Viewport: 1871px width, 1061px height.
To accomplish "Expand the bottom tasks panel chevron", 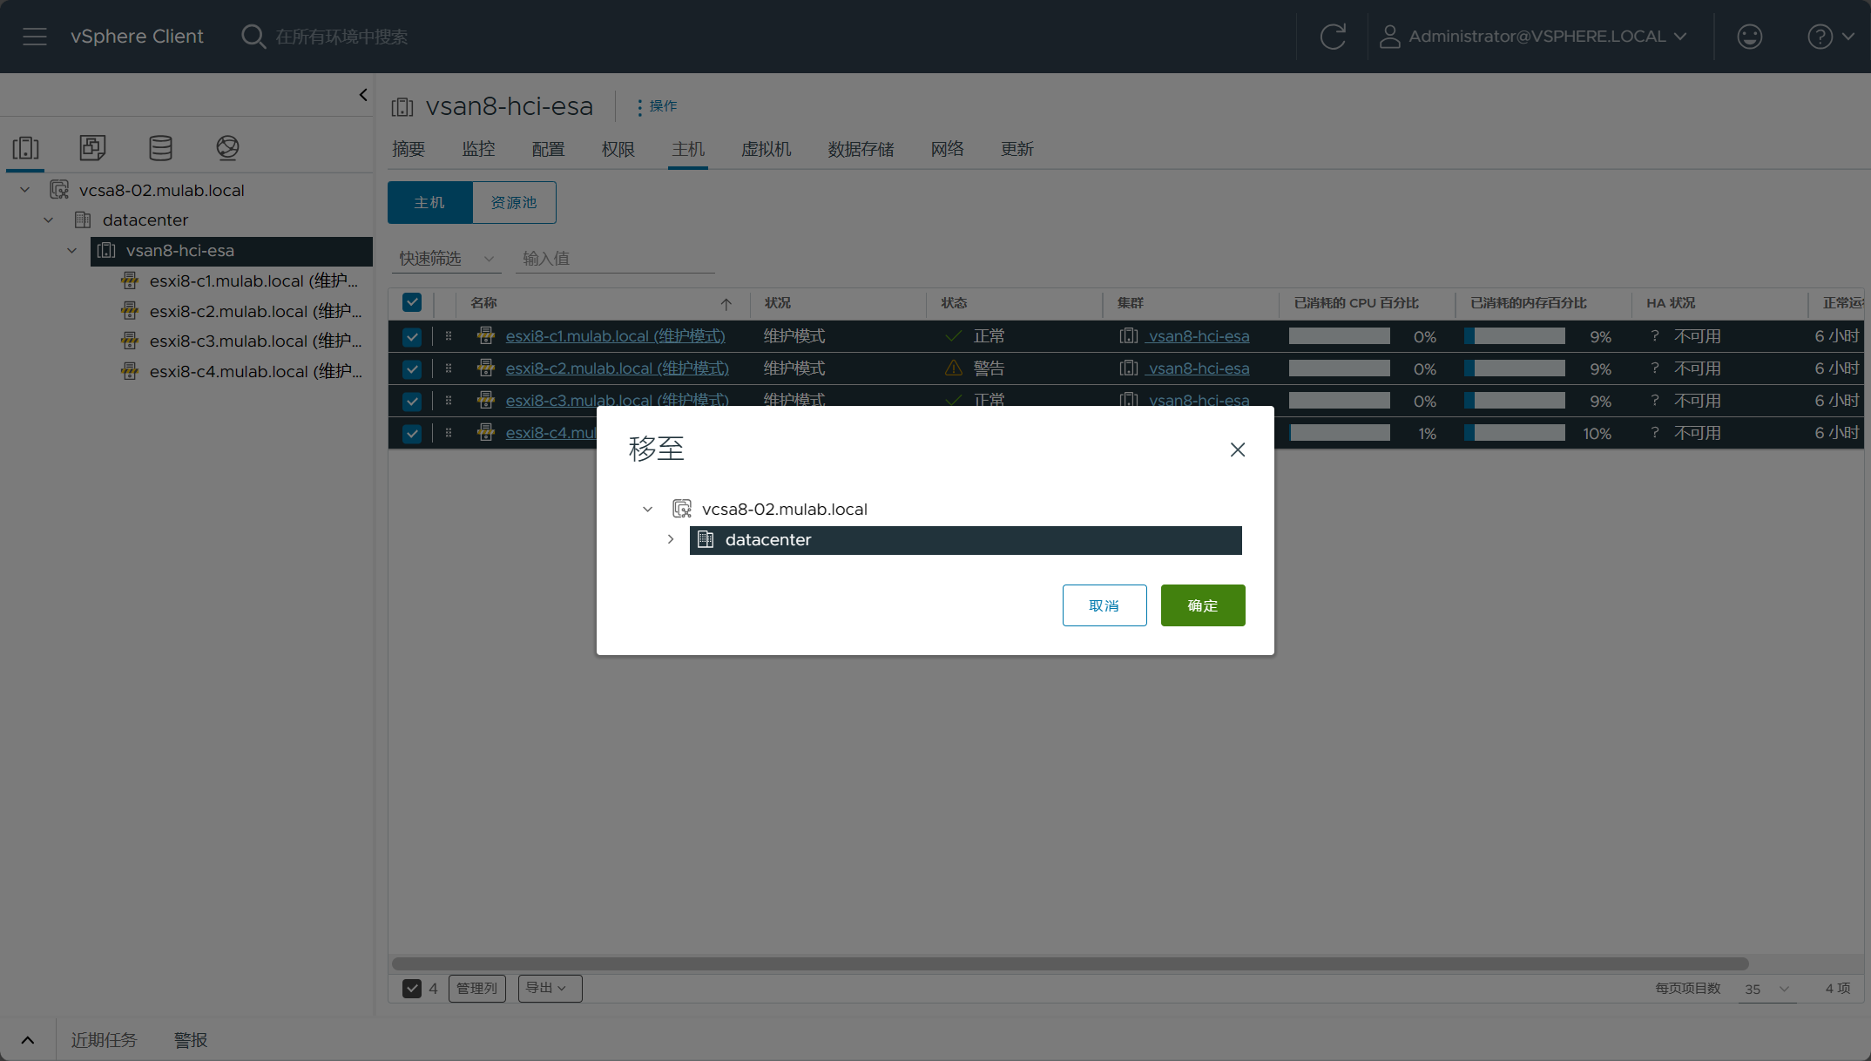I will click(x=28, y=1040).
